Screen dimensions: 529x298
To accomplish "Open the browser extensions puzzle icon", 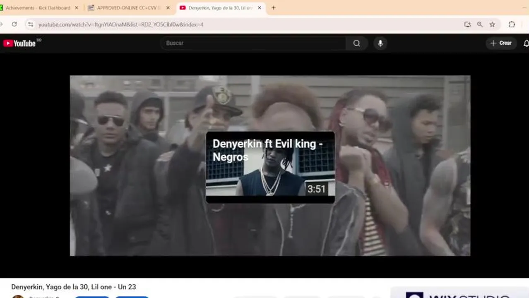I will [x=512, y=24].
